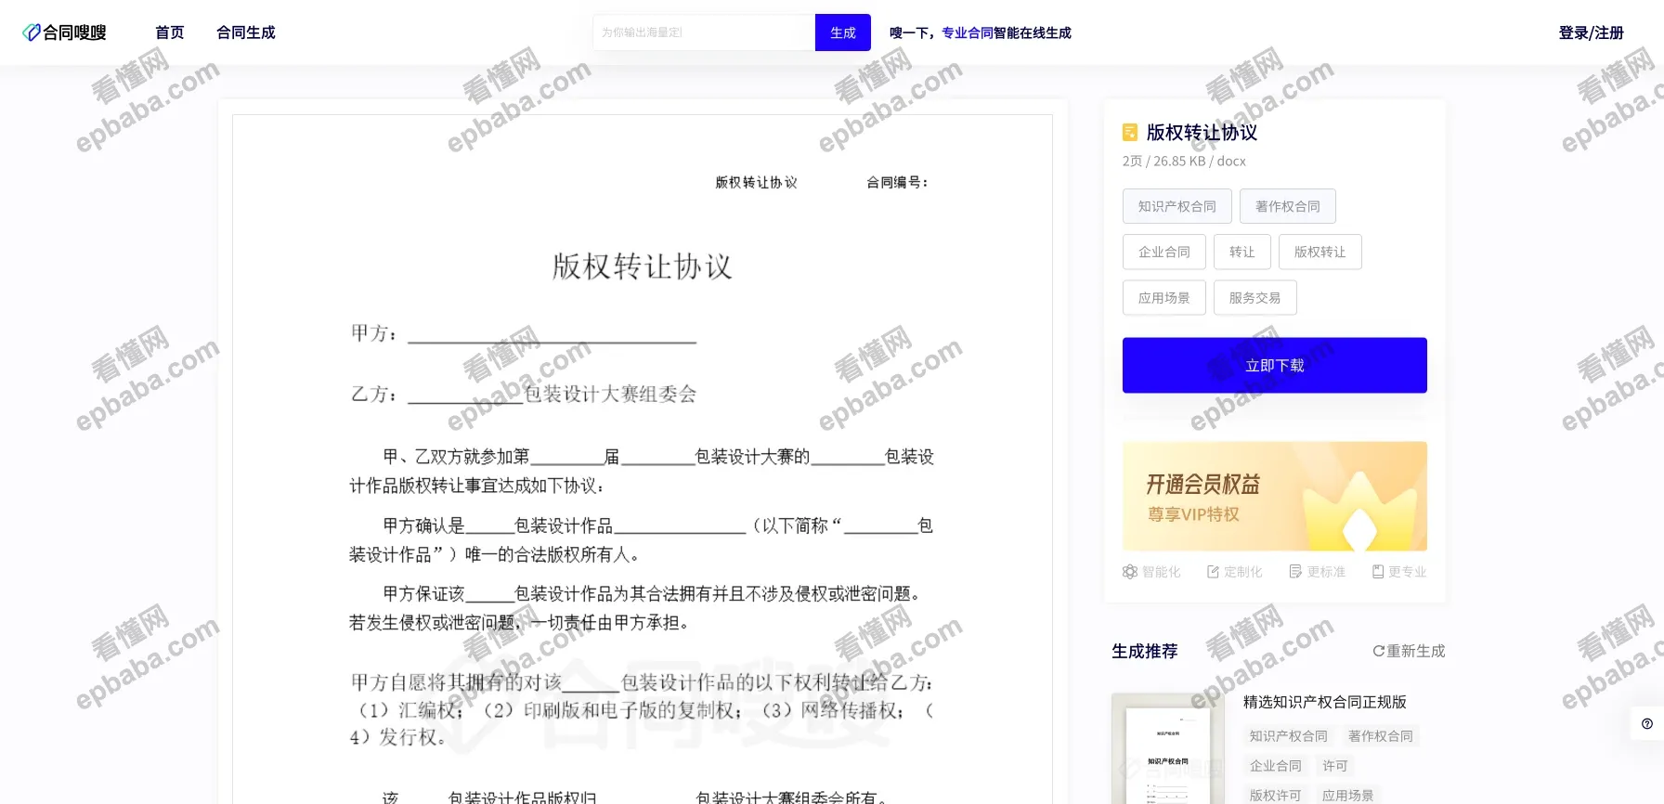Select the 版权转让 tag
Screen dimensions: 1664x804
click(1320, 252)
